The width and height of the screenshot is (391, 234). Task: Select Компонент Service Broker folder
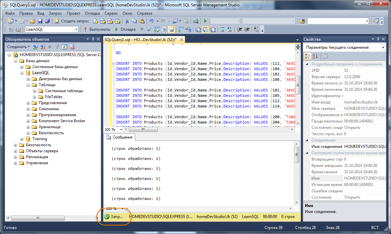62,121
